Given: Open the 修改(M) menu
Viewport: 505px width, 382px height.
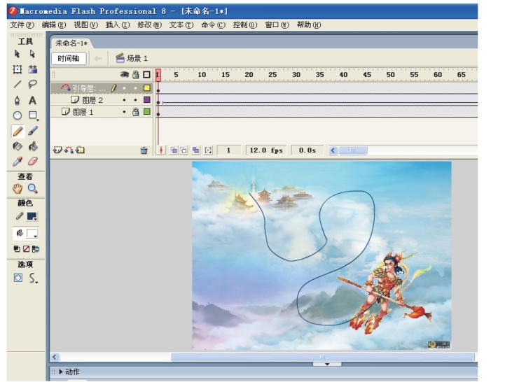Looking at the screenshot, I should click(149, 24).
